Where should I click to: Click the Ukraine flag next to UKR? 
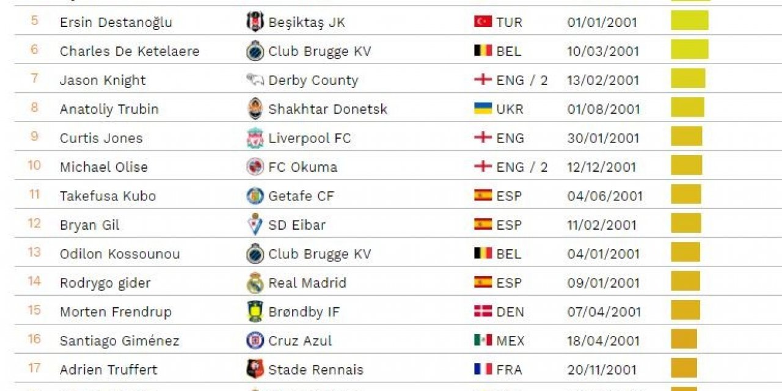point(483,108)
